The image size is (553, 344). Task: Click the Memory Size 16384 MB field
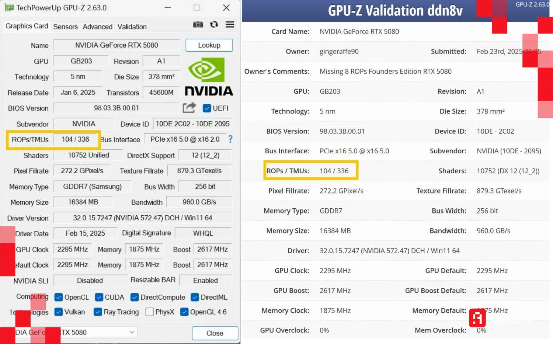point(83,202)
